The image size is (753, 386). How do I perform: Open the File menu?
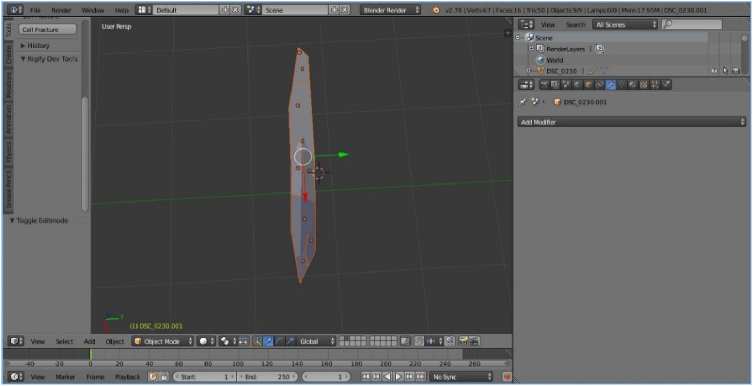(x=36, y=10)
